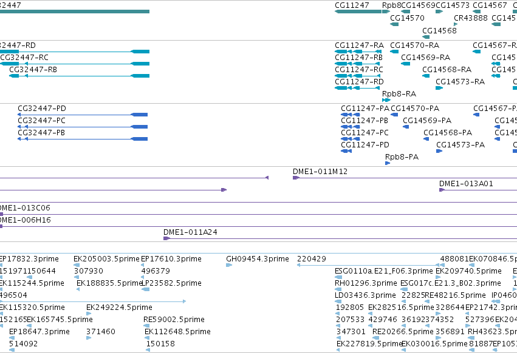
Task: Select the RE20266.5prime EST label
Action: pos(403,332)
